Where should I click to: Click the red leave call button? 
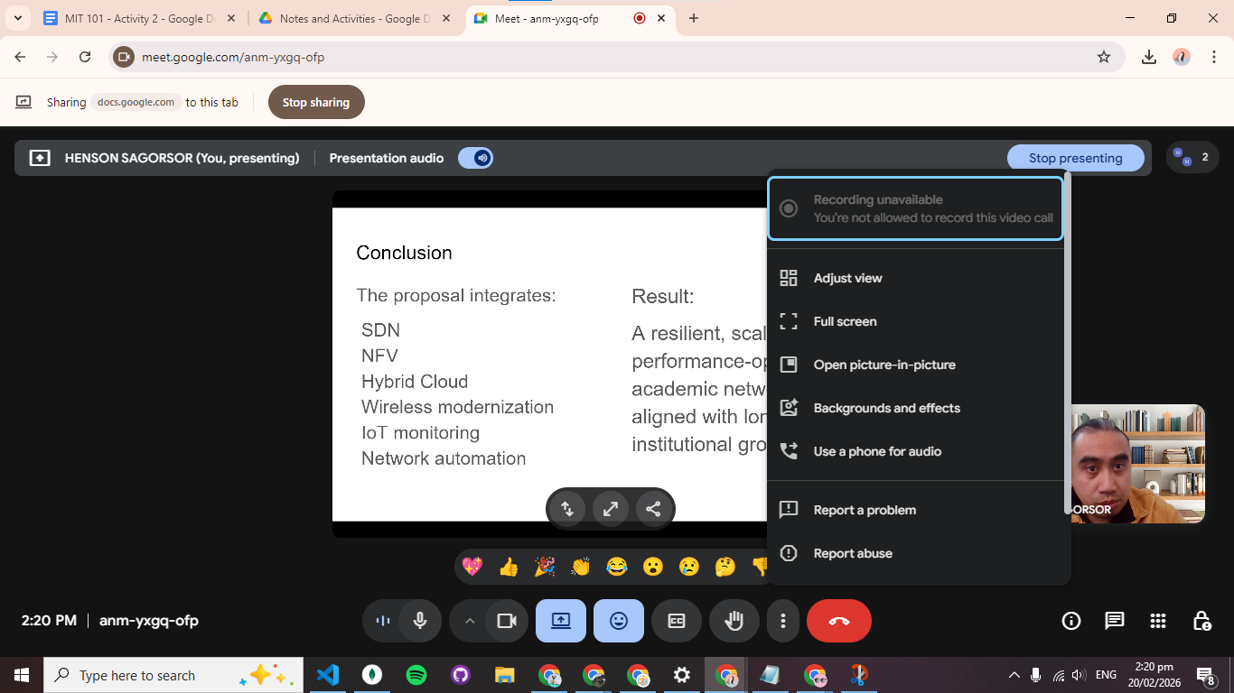click(x=838, y=621)
